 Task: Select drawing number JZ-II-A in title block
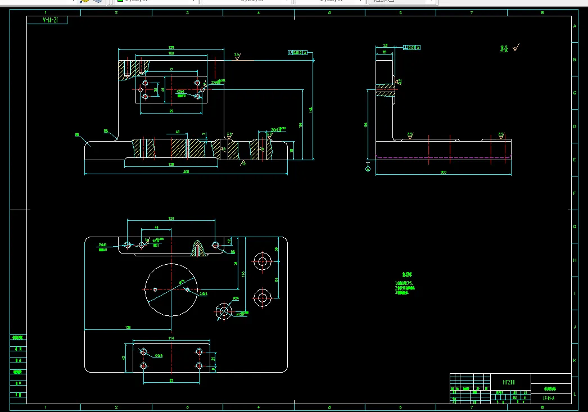[x=548, y=399]
